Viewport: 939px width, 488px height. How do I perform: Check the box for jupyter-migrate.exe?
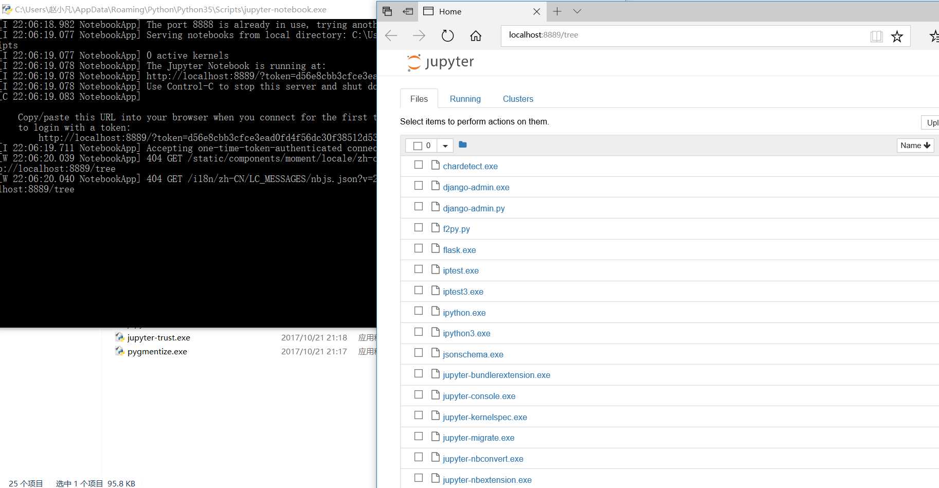(419, 437)
